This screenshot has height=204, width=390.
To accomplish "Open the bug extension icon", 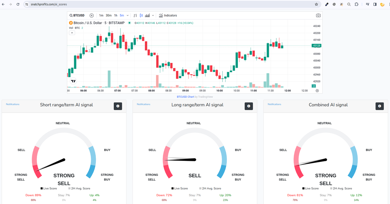I will 341,4.
